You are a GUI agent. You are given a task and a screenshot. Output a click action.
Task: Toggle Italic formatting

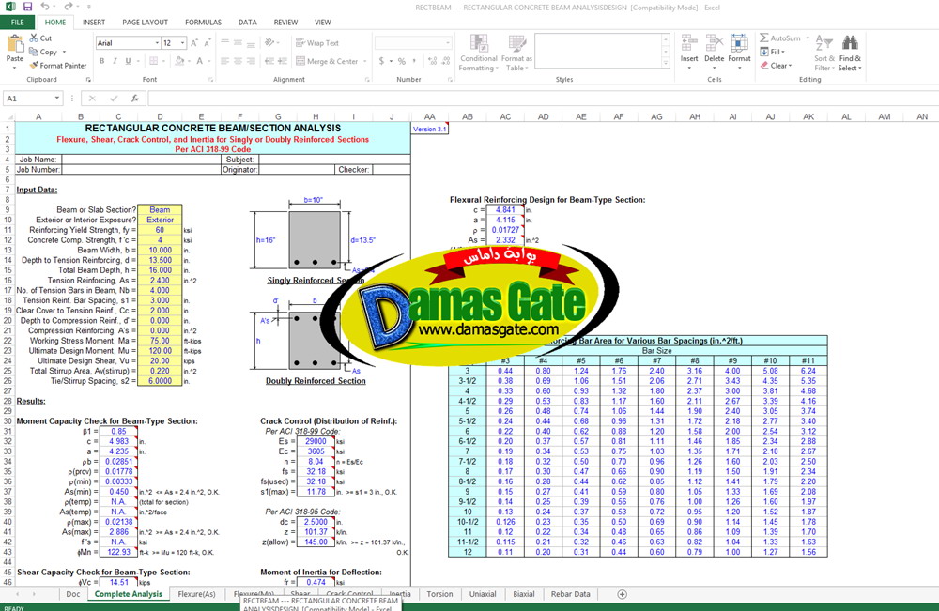coord(115,61)
